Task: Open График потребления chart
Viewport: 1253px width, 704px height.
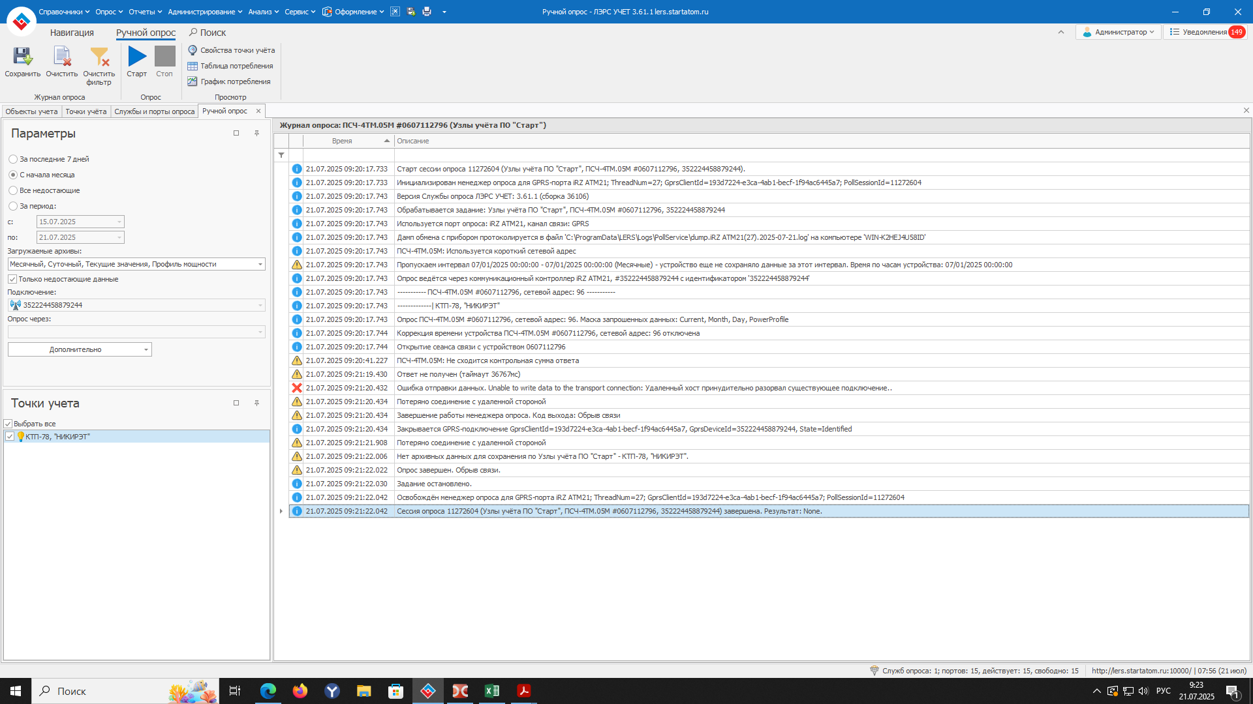Action: pos(229,81)
